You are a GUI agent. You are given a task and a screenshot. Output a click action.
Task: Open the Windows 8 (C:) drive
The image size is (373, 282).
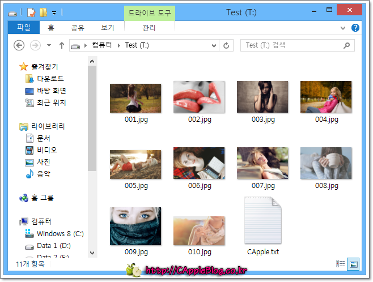(60, 233)
